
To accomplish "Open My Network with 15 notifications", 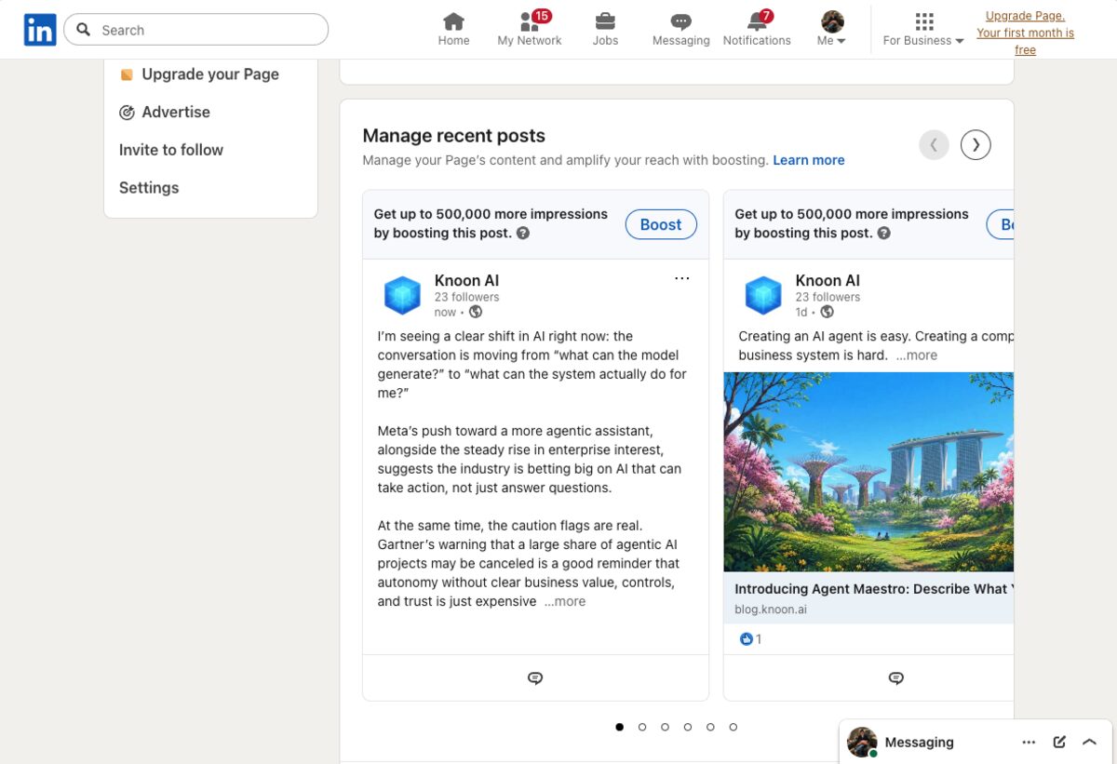I will 530,30.
